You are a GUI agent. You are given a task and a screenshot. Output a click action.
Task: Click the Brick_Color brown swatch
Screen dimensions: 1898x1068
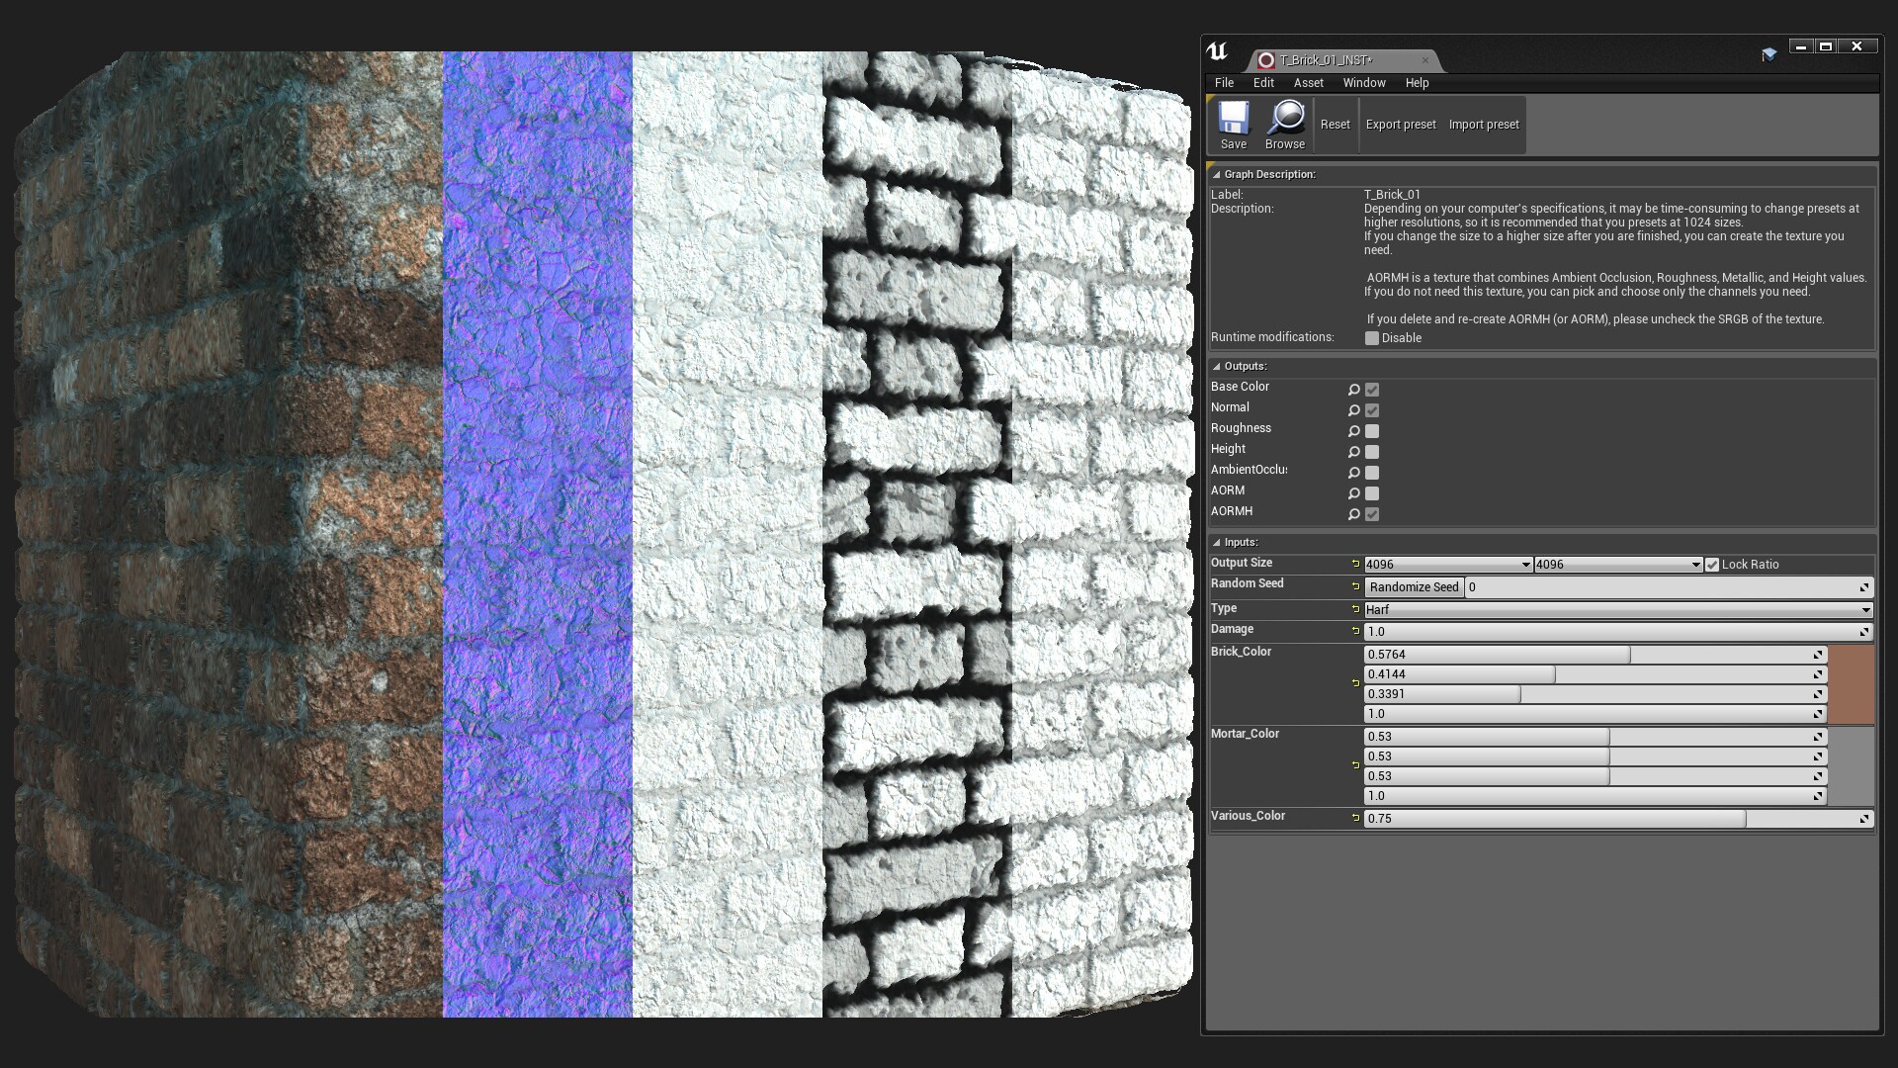(1851, 684)
